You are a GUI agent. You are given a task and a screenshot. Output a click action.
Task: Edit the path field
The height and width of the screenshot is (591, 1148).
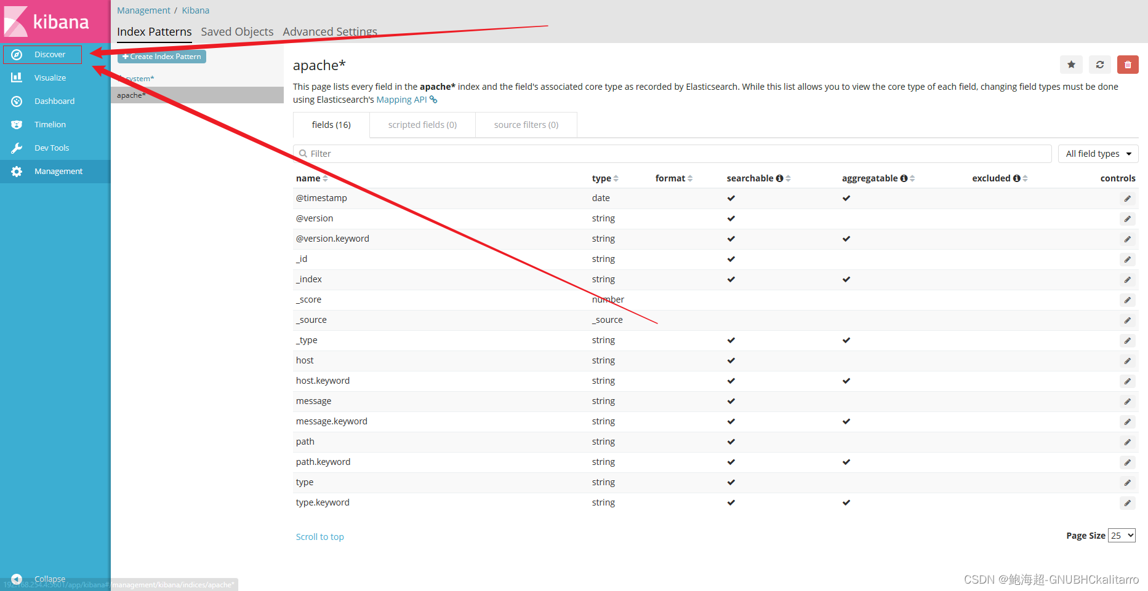point(1128,442)
